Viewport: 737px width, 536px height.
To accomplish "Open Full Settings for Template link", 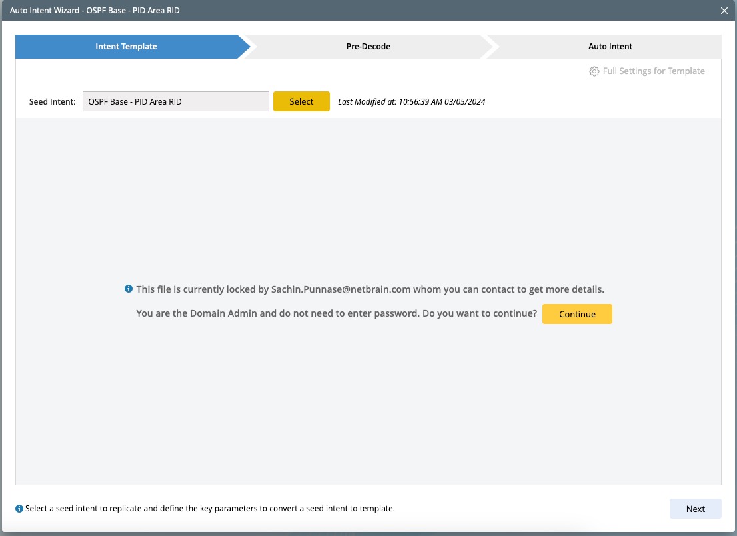I will (653, 71).
